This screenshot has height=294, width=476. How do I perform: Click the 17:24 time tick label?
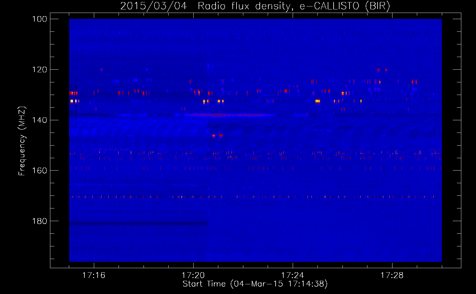pos(293,275)
